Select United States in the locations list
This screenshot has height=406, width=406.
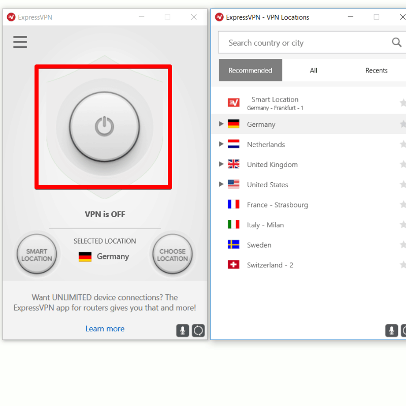(309, 185)
